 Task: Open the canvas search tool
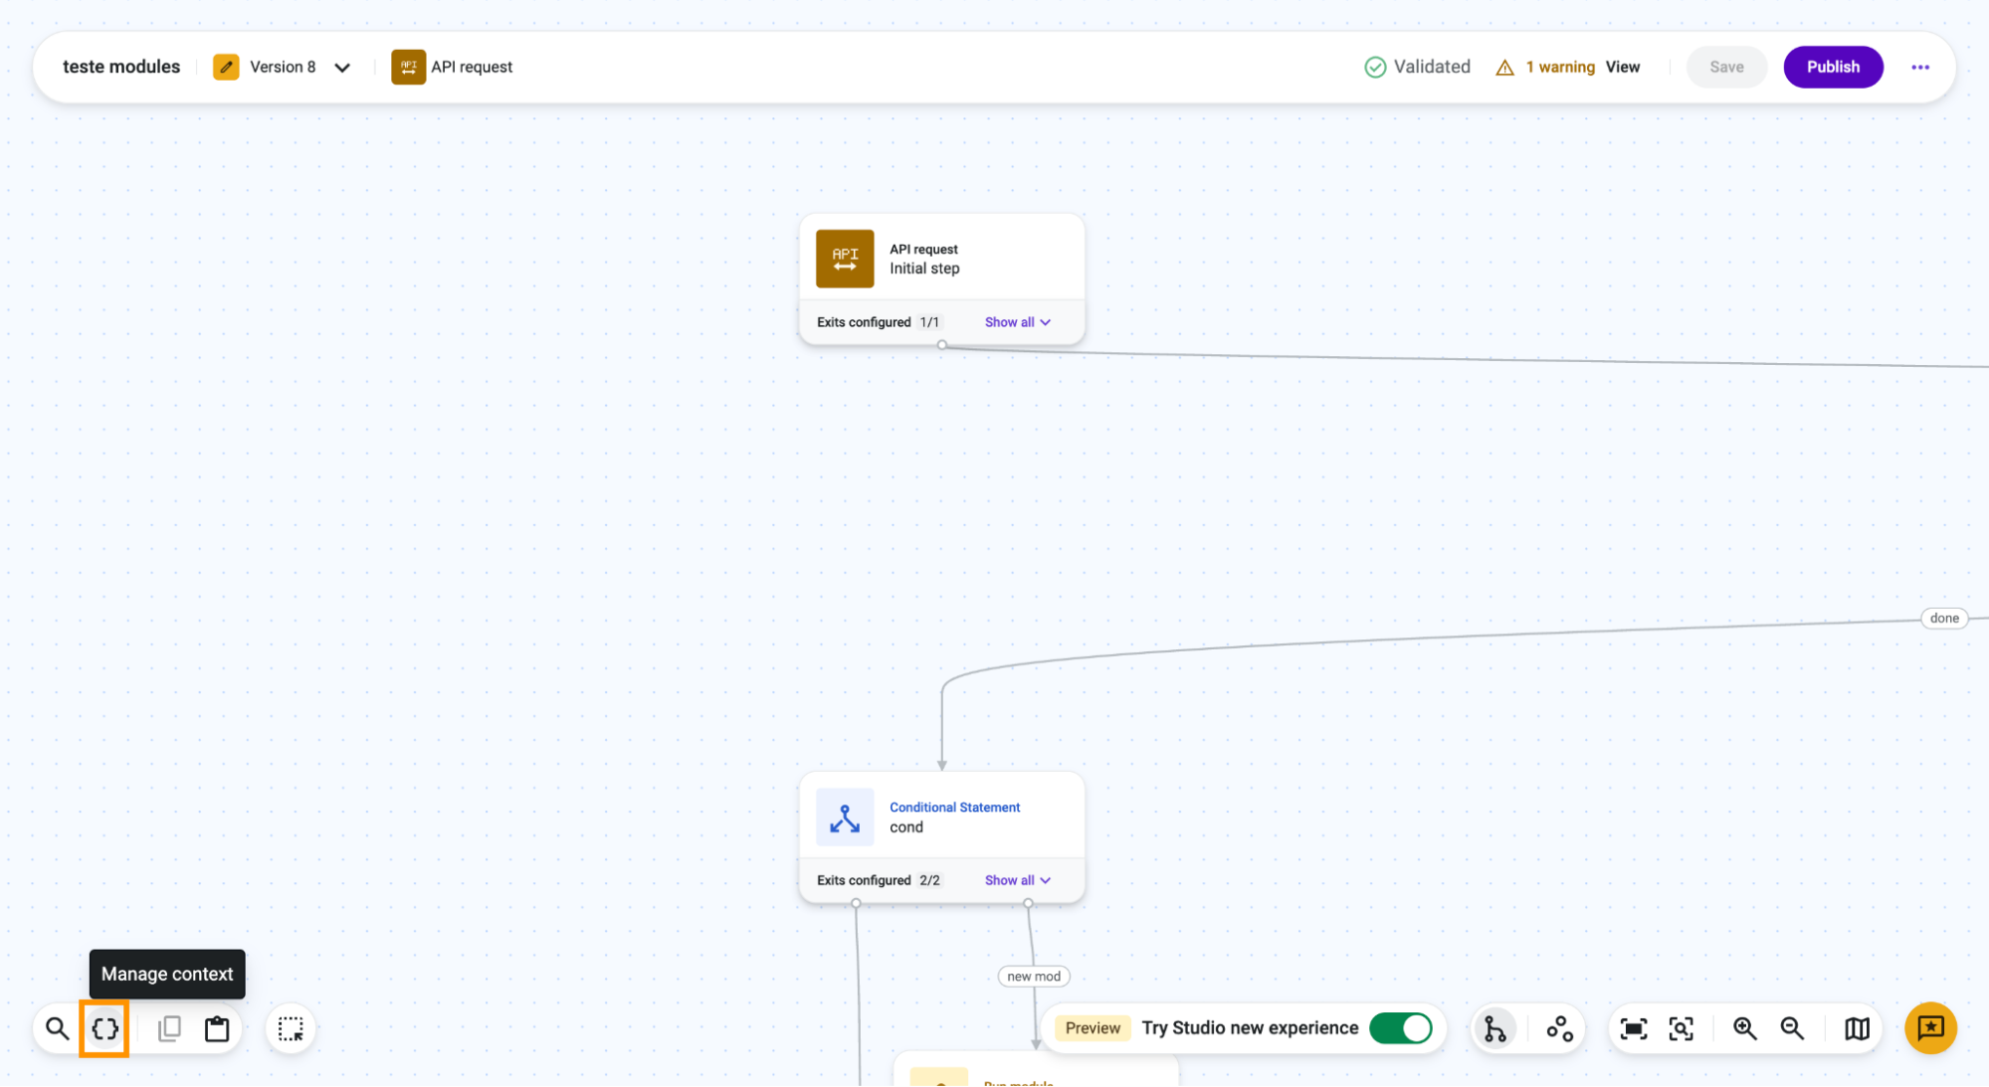[58, 1028]
